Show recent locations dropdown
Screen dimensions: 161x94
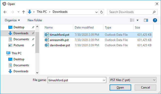click(x=18, y=12)
